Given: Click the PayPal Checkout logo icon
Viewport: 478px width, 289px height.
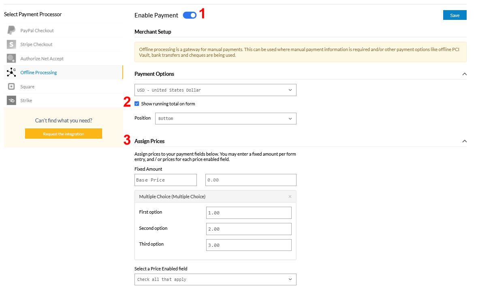Looking at the screenshot, I should tap(11, 30).
